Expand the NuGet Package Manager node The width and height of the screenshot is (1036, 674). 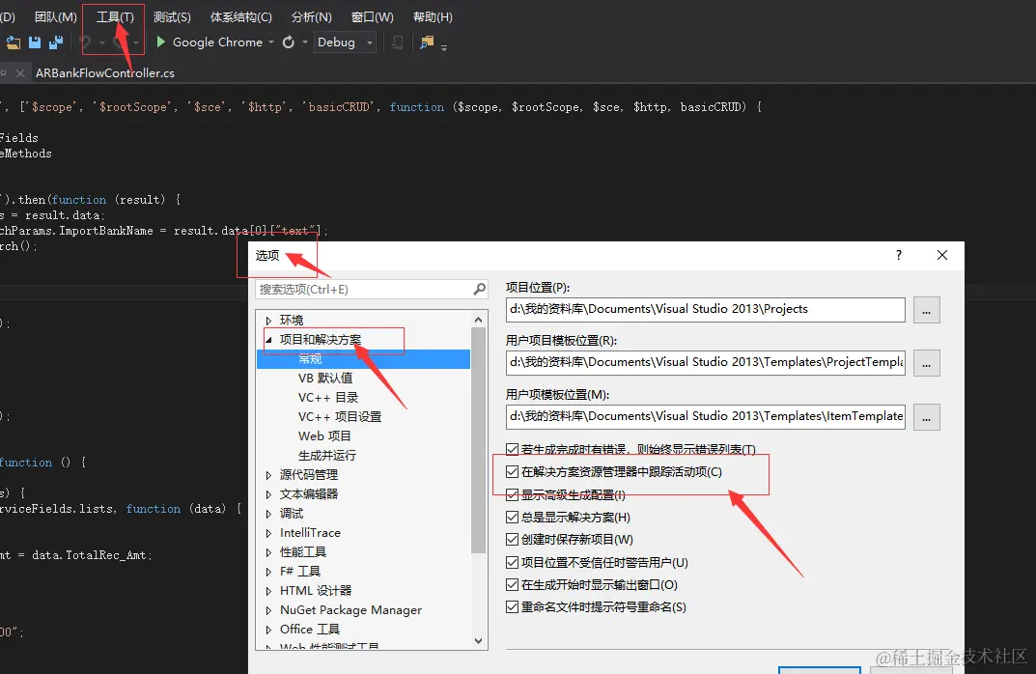[x=269, y=610]
